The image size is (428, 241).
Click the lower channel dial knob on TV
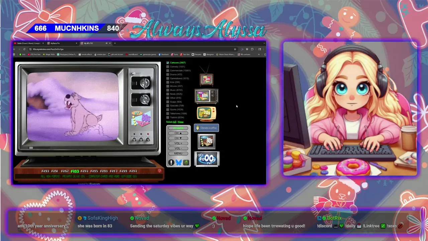tap(144, 99)
